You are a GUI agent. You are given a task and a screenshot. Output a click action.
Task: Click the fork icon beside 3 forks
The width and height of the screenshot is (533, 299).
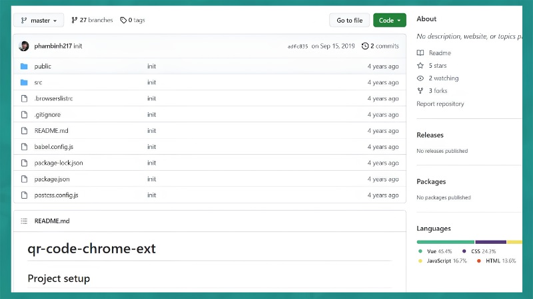pos(420,91)
